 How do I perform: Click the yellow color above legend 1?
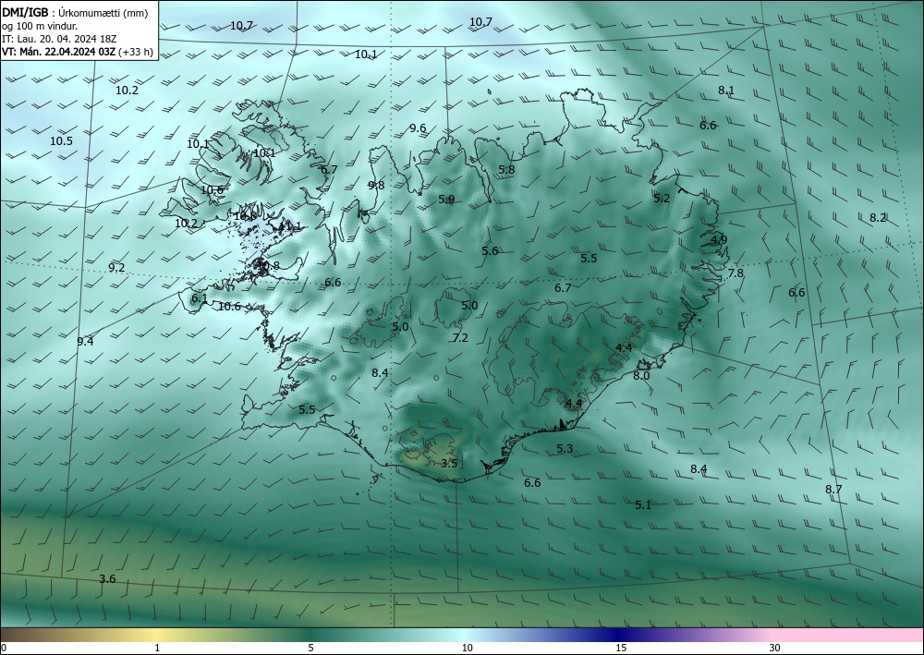[154, 635]
